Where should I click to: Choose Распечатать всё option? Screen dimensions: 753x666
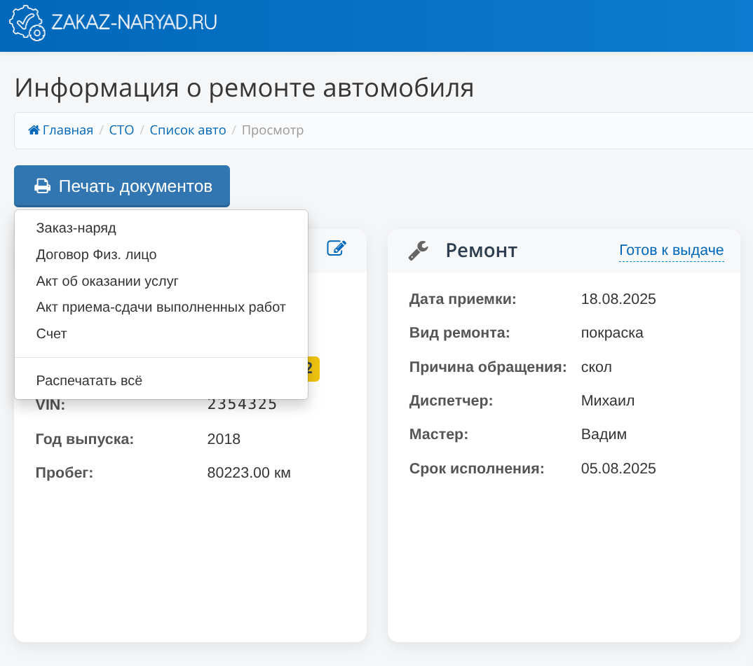88,381
